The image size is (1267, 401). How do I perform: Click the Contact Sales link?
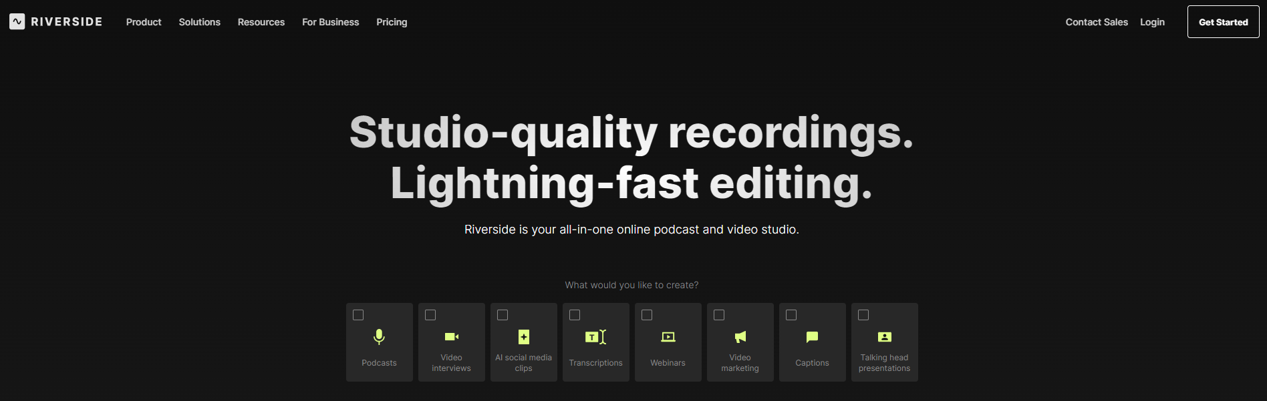coord(1097,22)
